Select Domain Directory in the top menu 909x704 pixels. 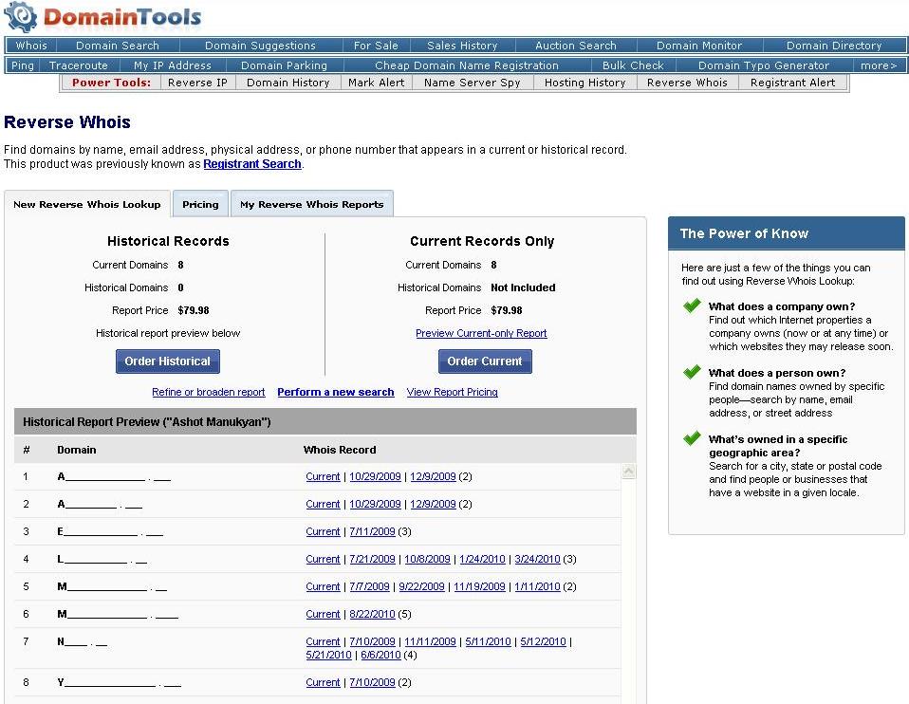click(x=834, y=46)
